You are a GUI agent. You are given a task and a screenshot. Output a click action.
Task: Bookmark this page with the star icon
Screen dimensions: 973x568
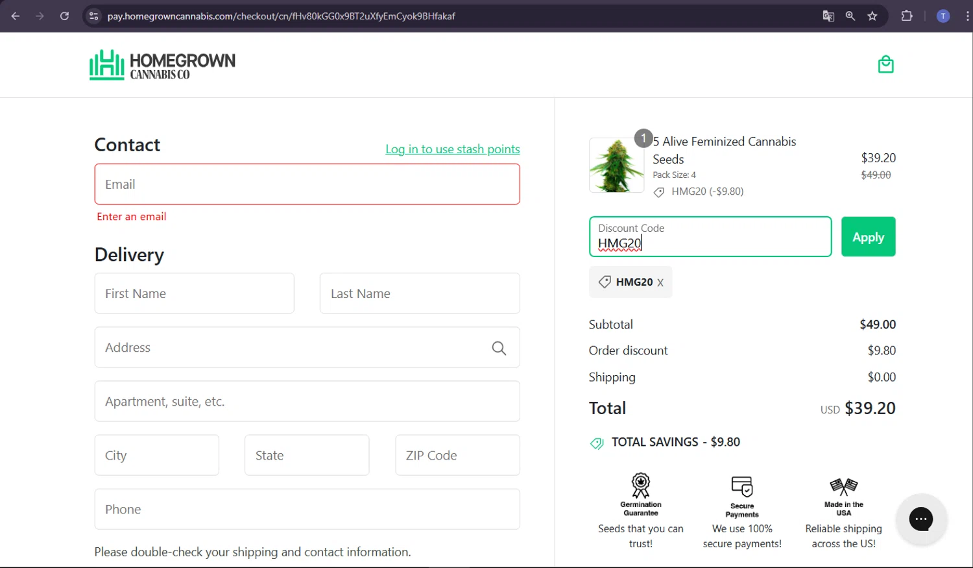[x=872, y=16]
